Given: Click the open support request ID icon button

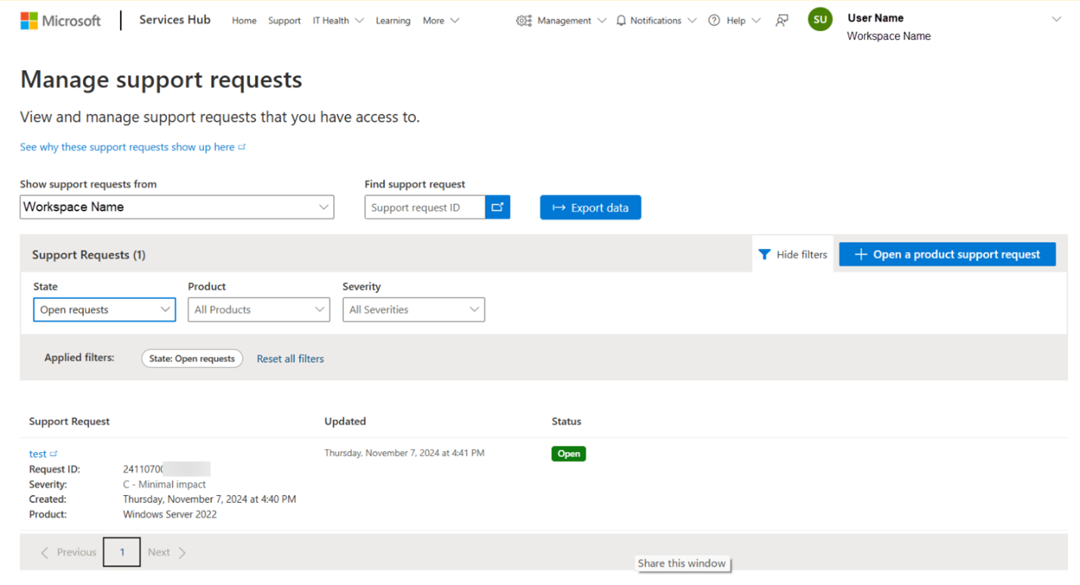Looking at the screenshot, I should pos(497,208).
